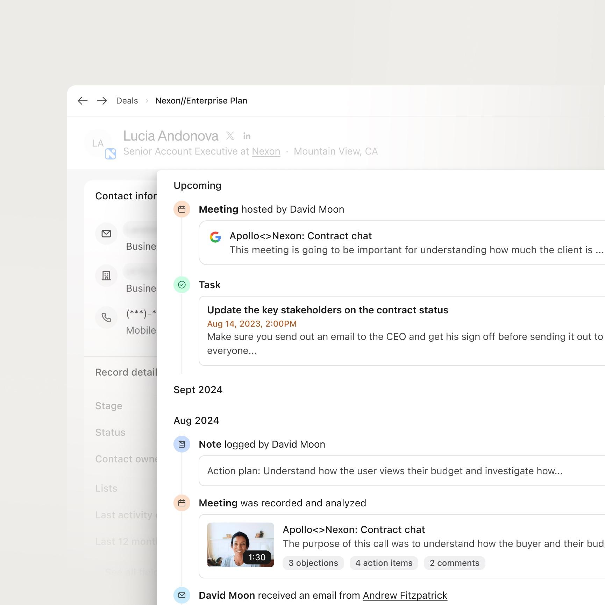Click the Contact owner field label
Screen dimensions: 605x605
pyautogui.click(x=126, y=459)
